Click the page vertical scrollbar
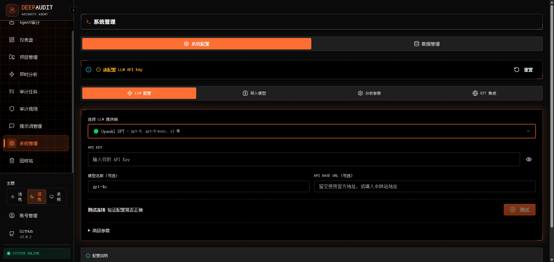This screenshot has width=554, height=262. 552,115
